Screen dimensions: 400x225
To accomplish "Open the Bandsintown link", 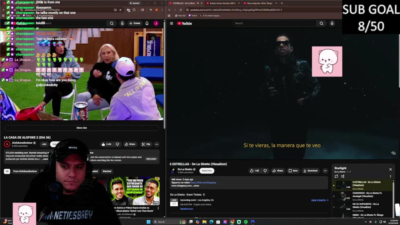I will pos(187,209).
